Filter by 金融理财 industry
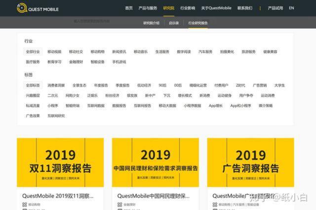 (76, 62)
